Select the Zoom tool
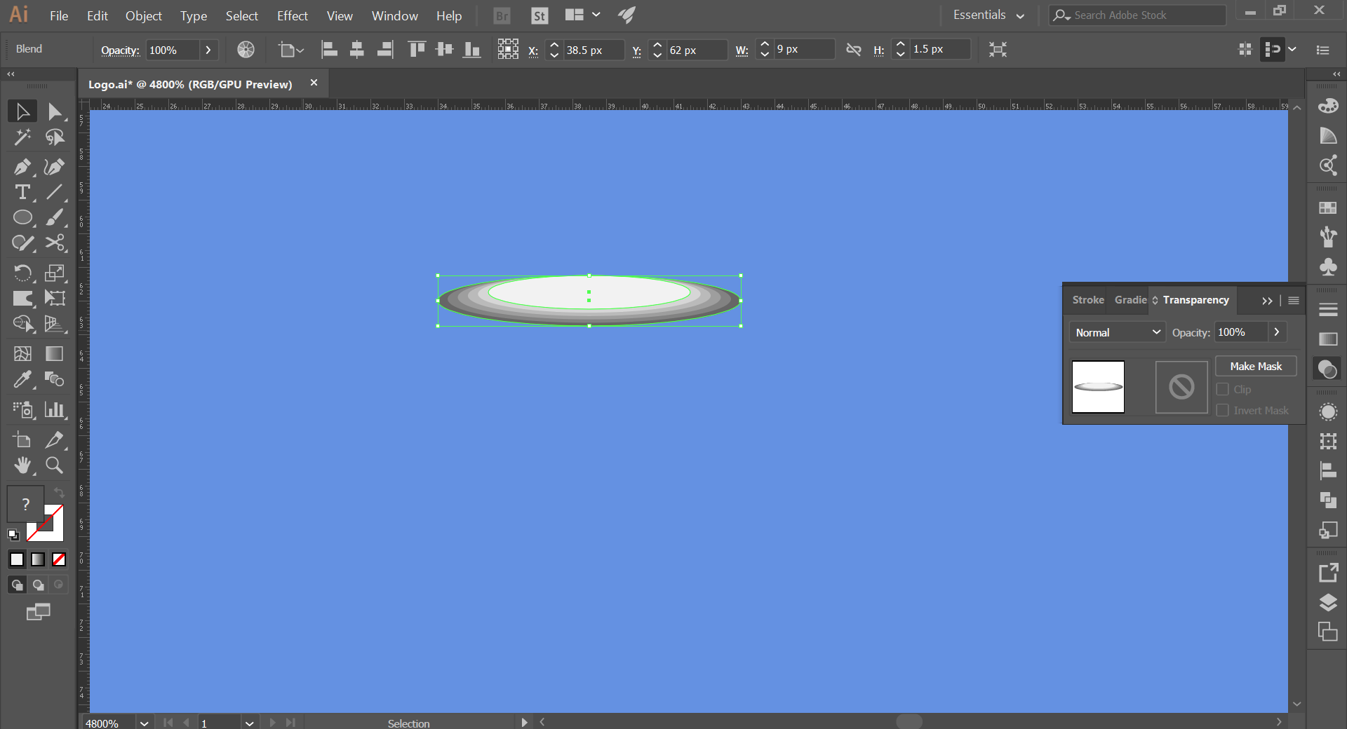This screenshot has height=729, width=1347. 55,465
